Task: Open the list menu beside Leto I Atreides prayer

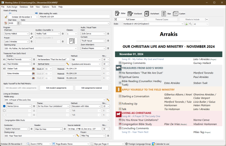Action: 32,42
